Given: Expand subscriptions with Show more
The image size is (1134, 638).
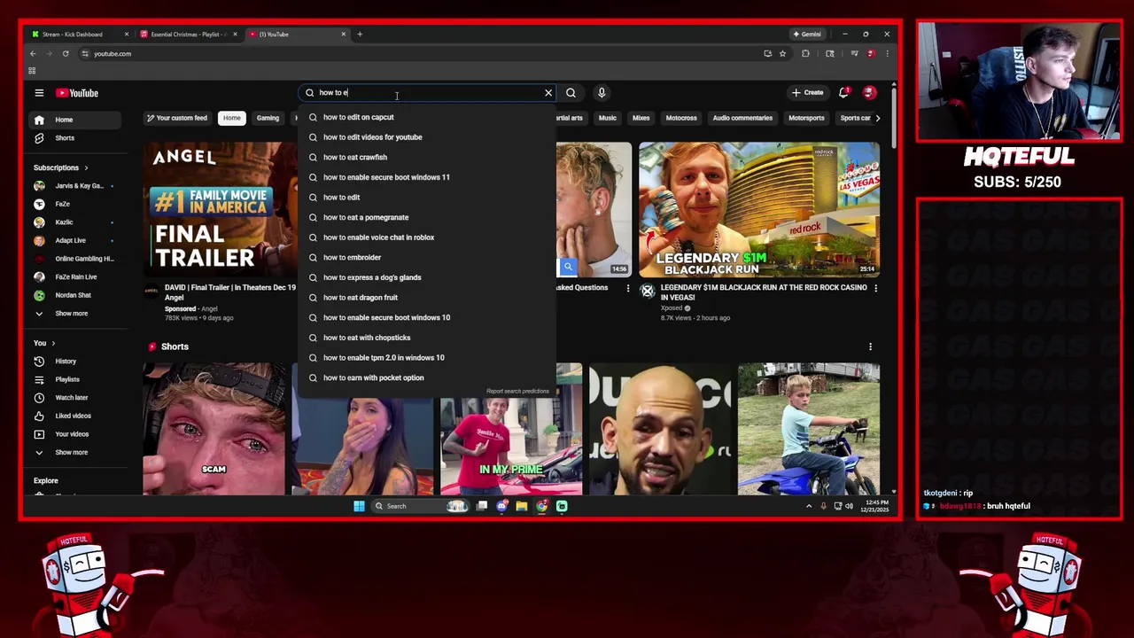Looking at the screenshot, I should (75, 314).
